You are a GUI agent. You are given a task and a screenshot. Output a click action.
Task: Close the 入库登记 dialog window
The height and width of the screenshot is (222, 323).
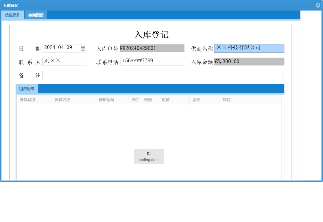(318, 5)
